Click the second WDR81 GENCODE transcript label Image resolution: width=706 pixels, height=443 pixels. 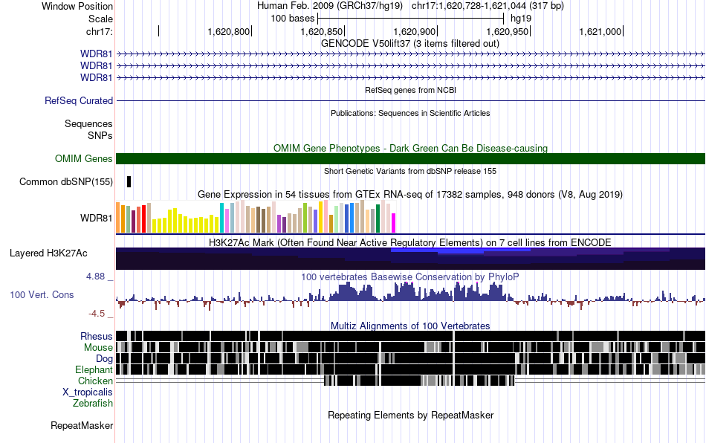(97, 66)
